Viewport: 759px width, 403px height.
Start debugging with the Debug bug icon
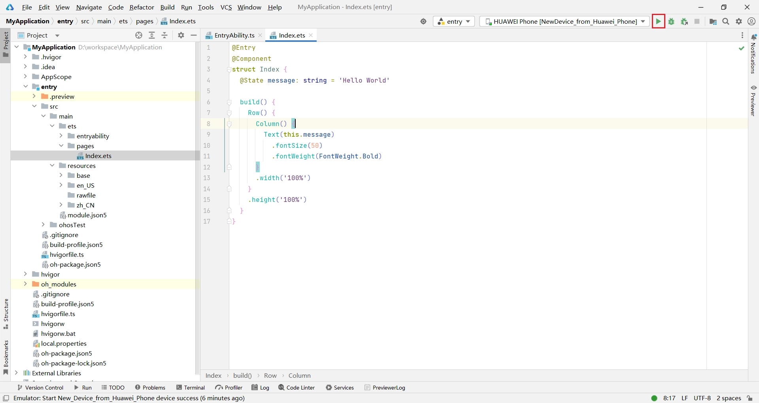click(x=671, y=21)
